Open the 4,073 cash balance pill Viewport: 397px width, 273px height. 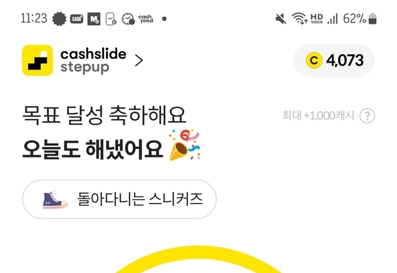point(334,60)
